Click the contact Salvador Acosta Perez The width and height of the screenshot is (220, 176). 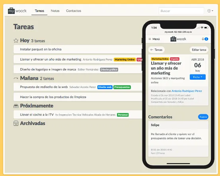tap(82, 87)
